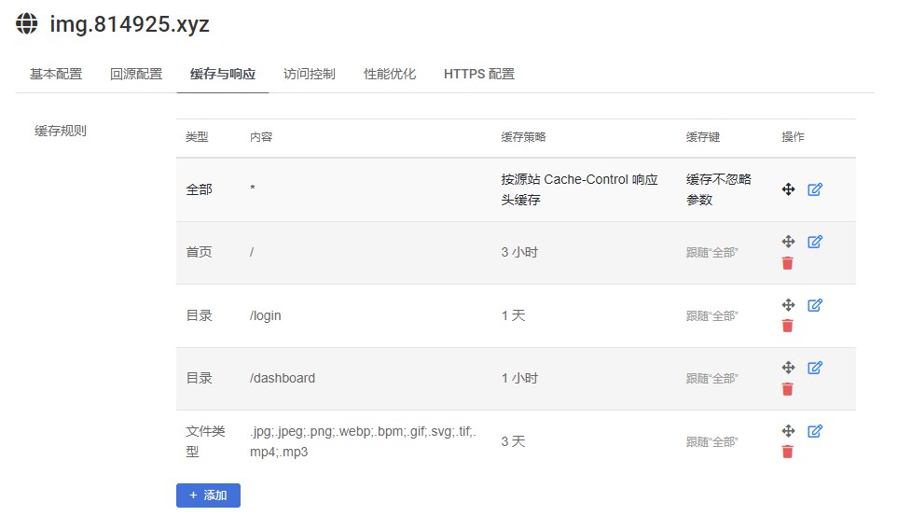Click the move handle for 首页 rule
The image size is (898, 516).
pyautogui.click(x=788, y=242)
